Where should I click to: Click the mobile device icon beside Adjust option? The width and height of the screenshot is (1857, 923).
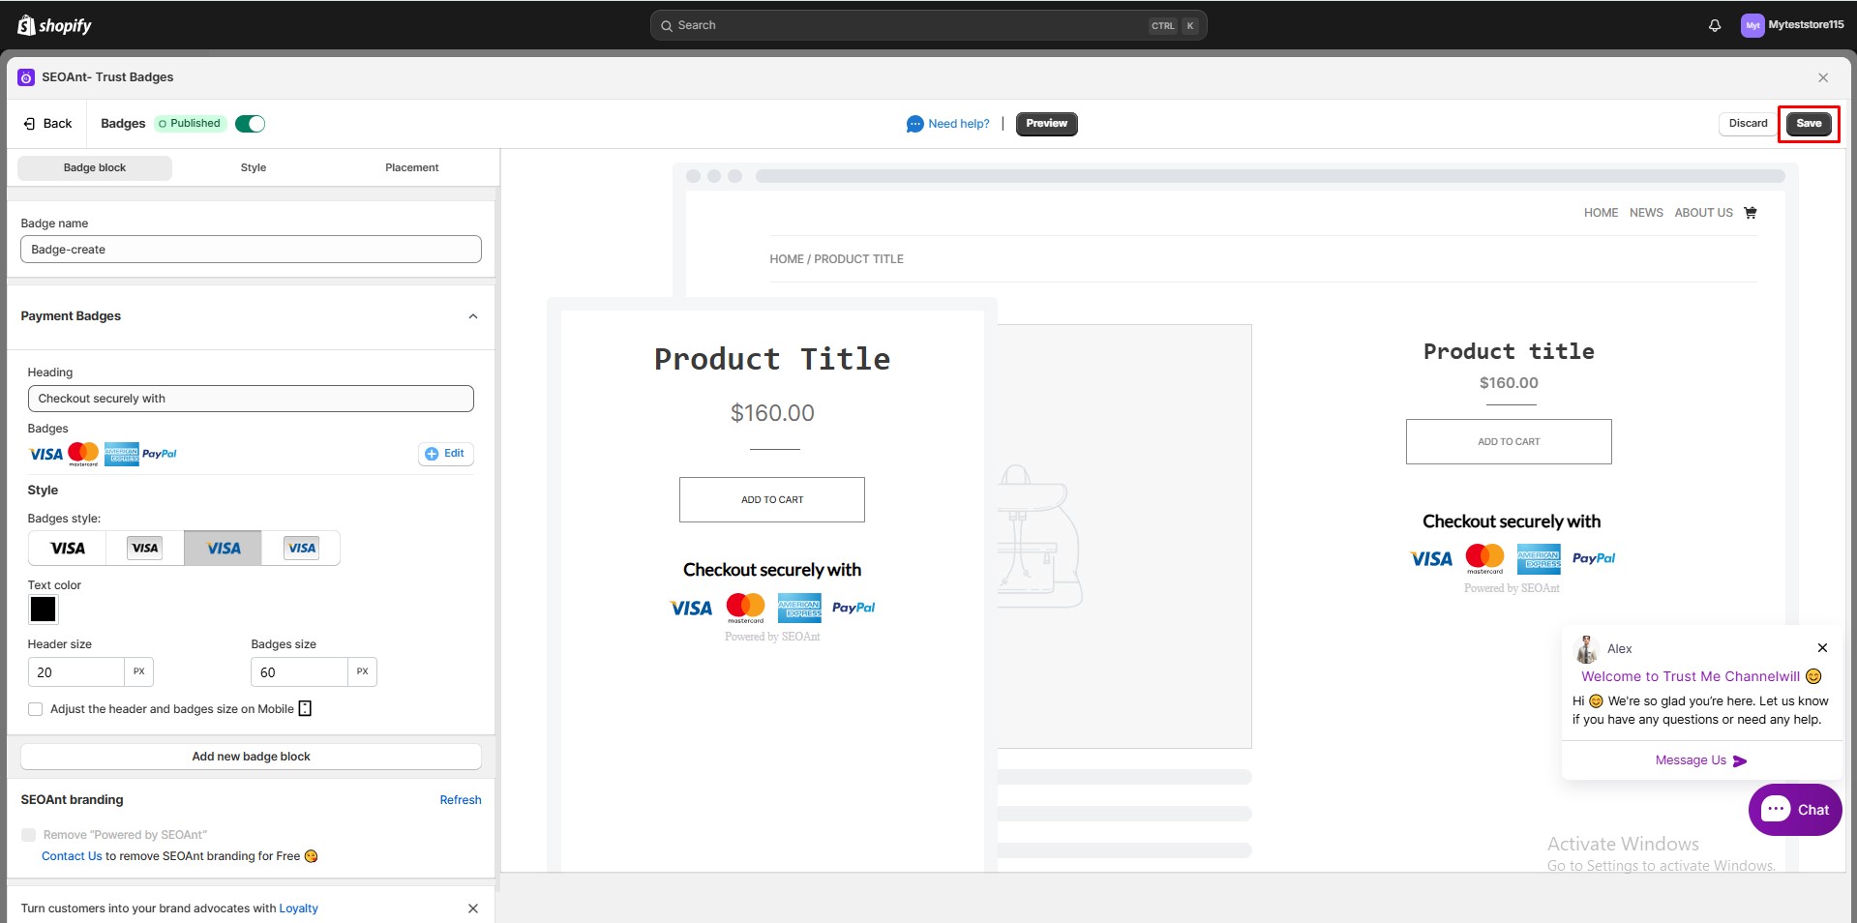point(305,709)
